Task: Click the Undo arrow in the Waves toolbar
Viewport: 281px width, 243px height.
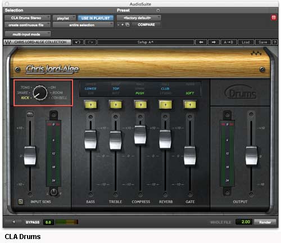Action: click(x=78, y=42)
